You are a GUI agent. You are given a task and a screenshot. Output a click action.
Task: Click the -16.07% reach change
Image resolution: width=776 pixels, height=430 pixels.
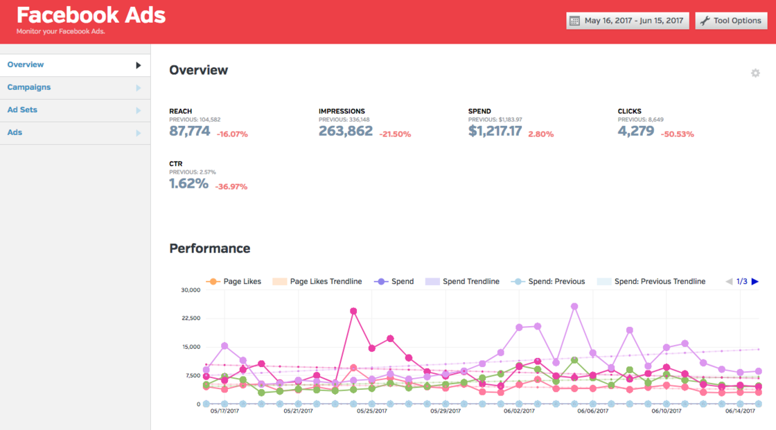click(x=232, y=134)
